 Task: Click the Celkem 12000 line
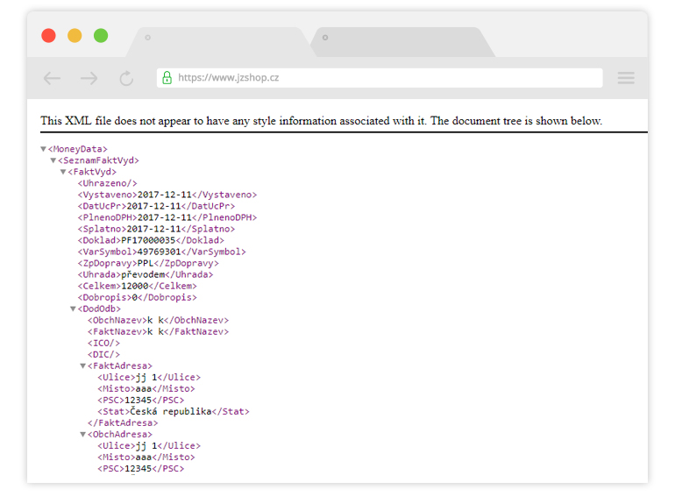pos(138,286)
